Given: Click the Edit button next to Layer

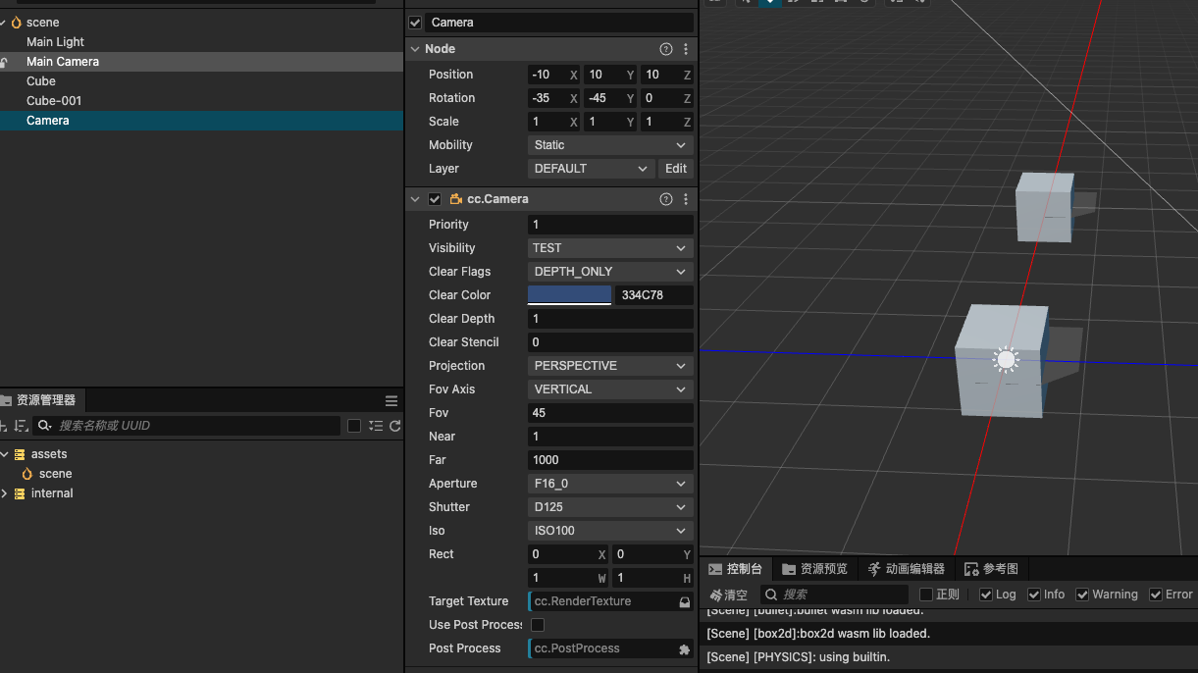Looking at the screenshot, I should point(676,169).
